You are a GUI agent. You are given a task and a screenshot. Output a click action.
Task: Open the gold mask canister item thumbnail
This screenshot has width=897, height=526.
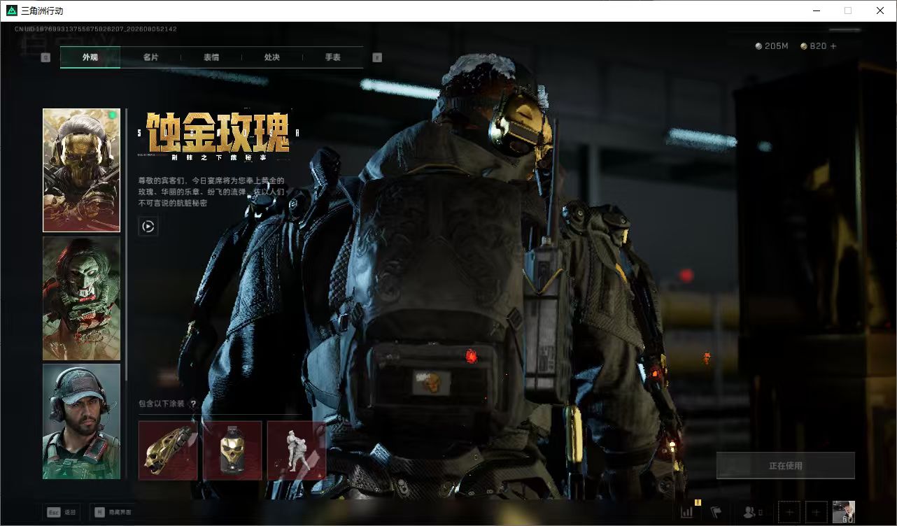pos(232,450)
